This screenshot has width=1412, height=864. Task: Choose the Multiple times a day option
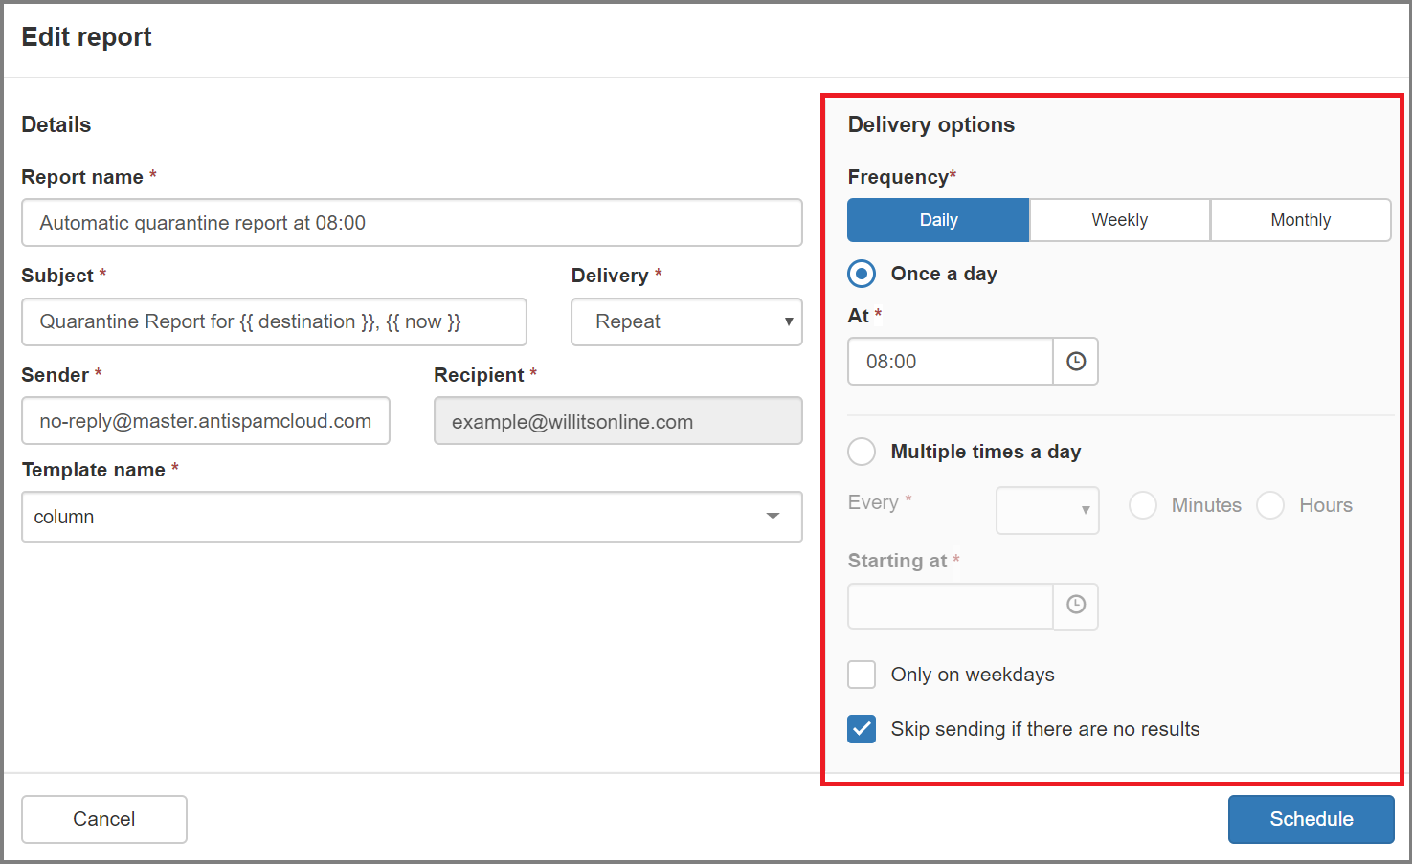point(862,452)
